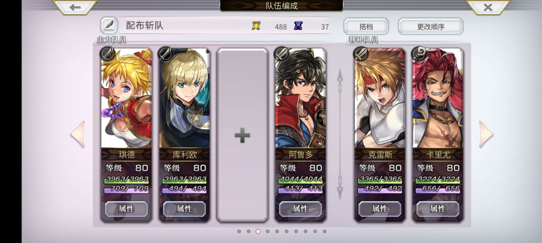Select the first page indicator dot
542x243 pixels.
(239, 231)
